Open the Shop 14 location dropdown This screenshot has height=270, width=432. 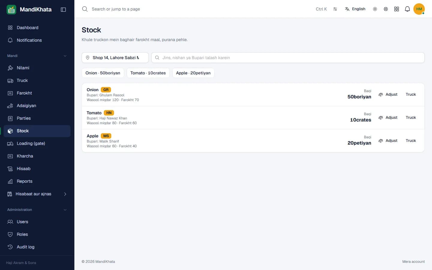(115, 58)
